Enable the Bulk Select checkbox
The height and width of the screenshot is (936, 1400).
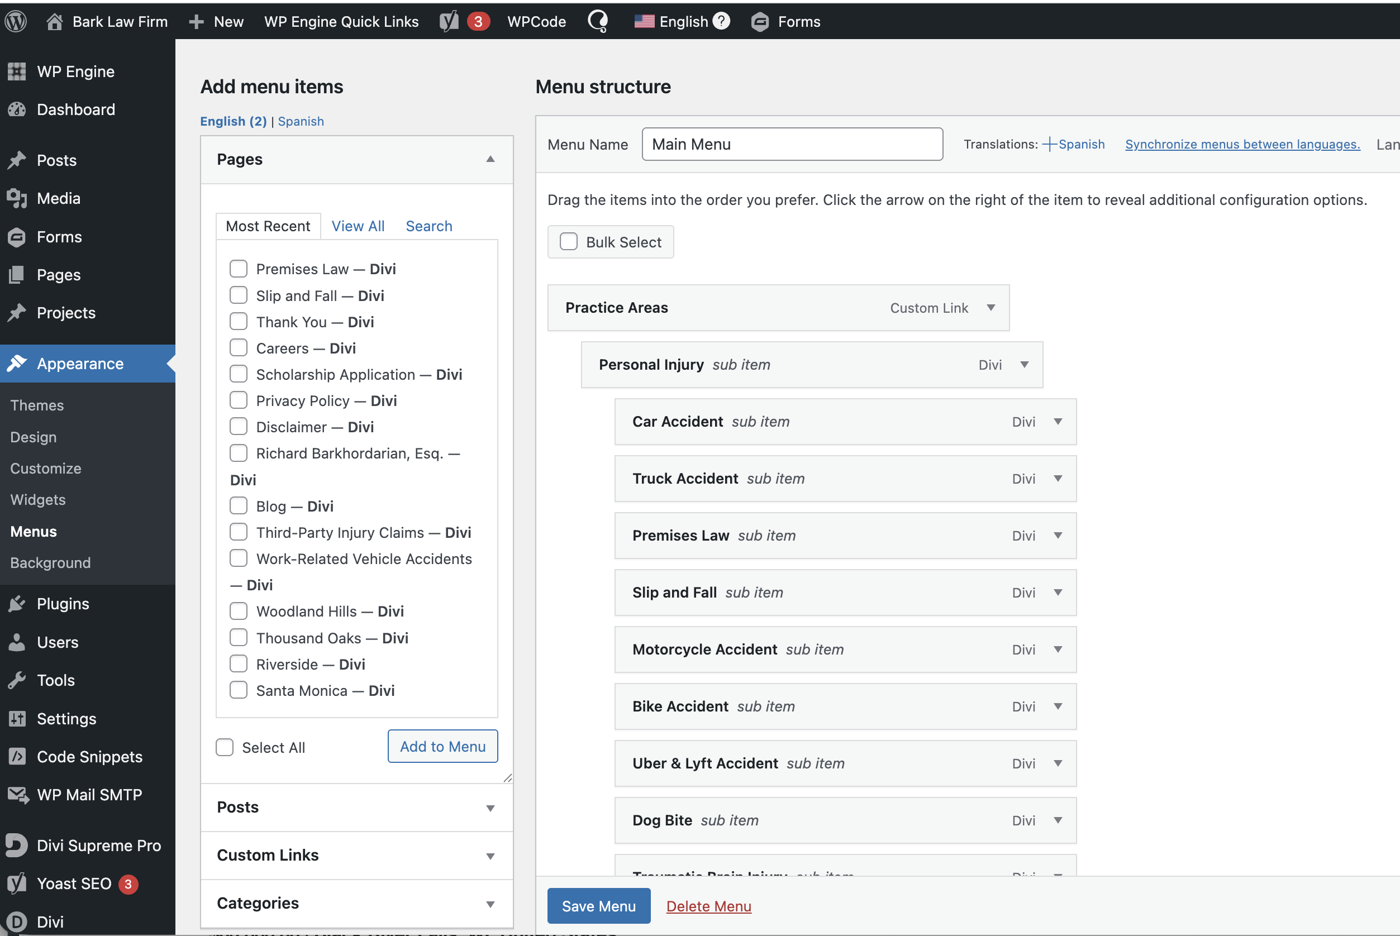[x=568, y=242]
